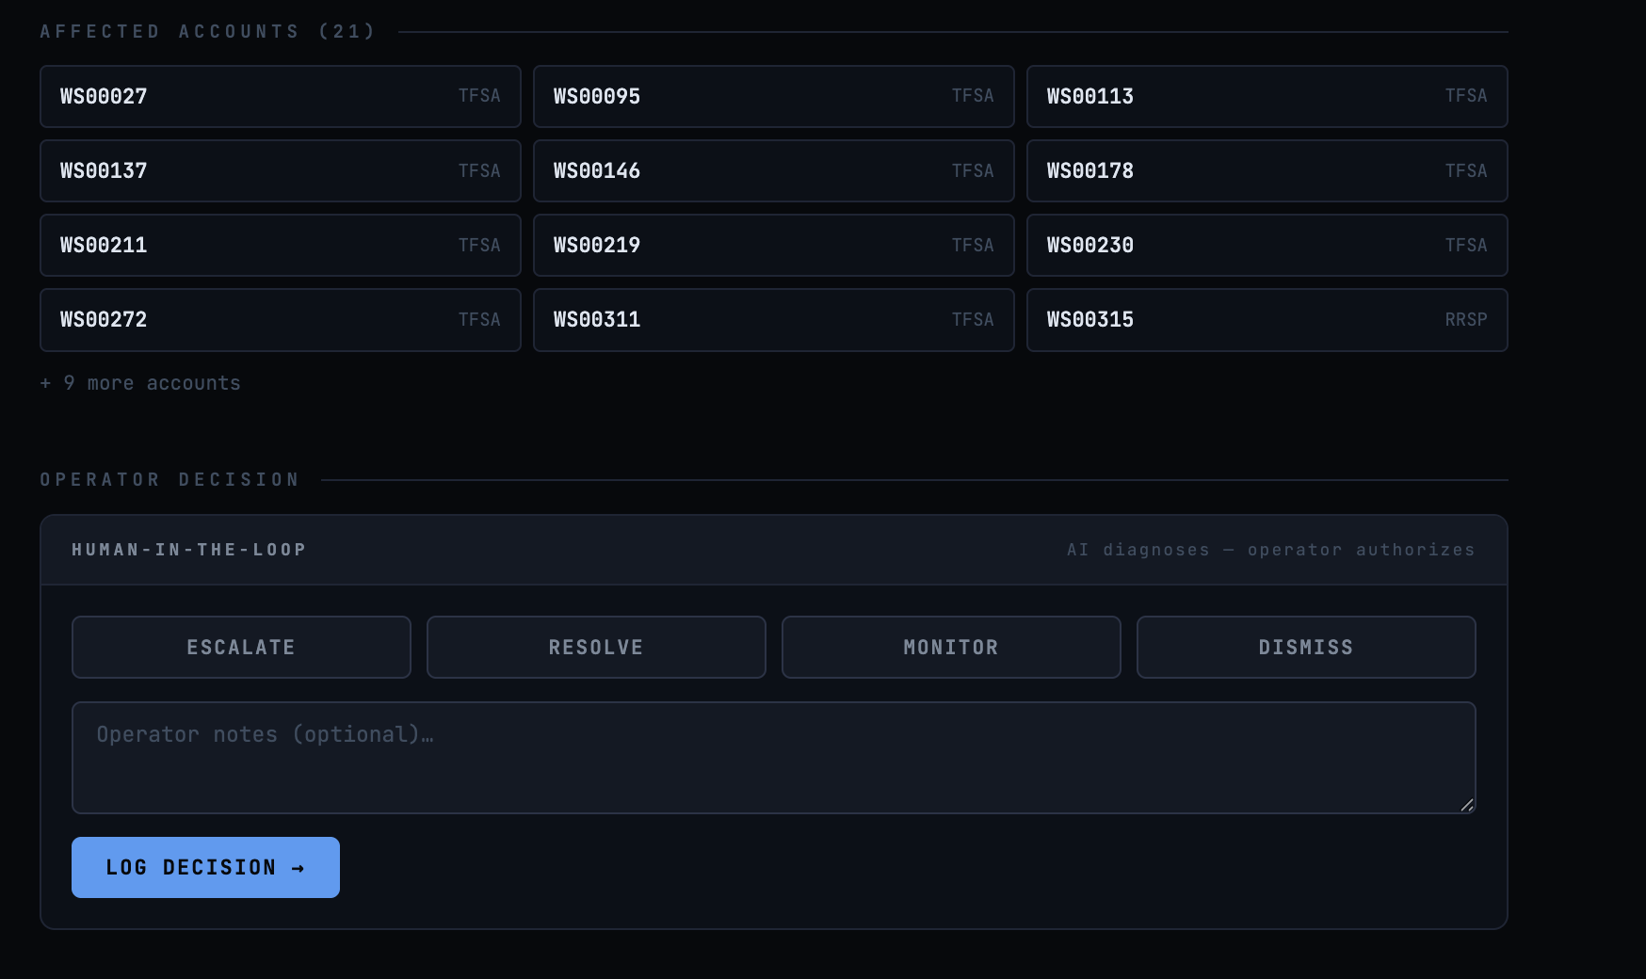This screenshot has width=1646, height=979.
Task: Click account WS00219
Action: pyautogui.click(x=773, y=245)
